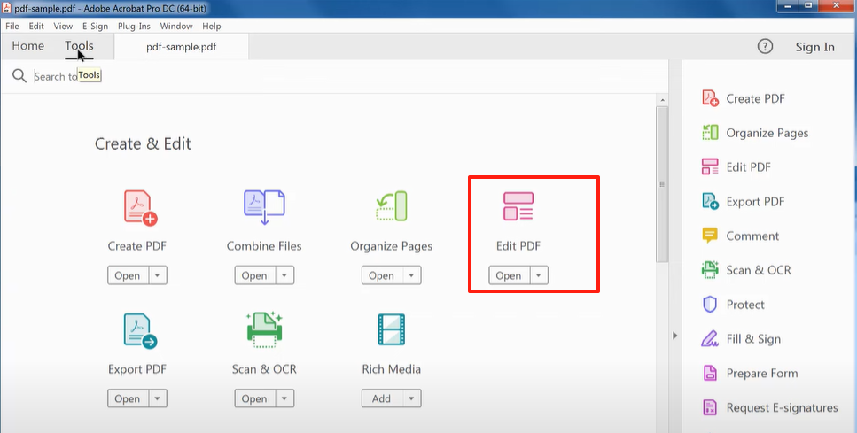
Task: Select the Scan & OCR scanner icon in Create & Edit
Action: point(264,329)
